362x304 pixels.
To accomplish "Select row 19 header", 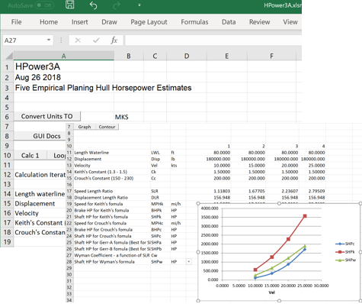I will [x=7, y=241].
